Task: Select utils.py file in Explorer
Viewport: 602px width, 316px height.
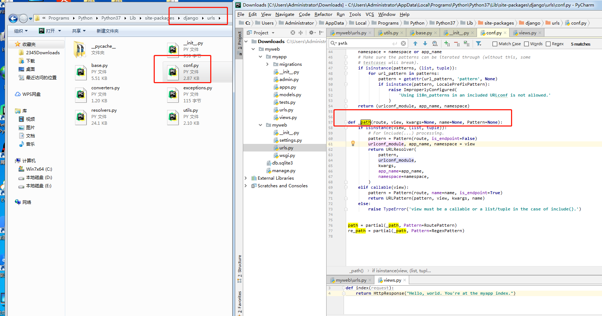Action: [x=183, y=117]
